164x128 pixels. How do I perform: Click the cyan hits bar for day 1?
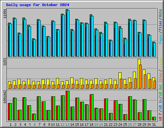click(x=11, y=40)
